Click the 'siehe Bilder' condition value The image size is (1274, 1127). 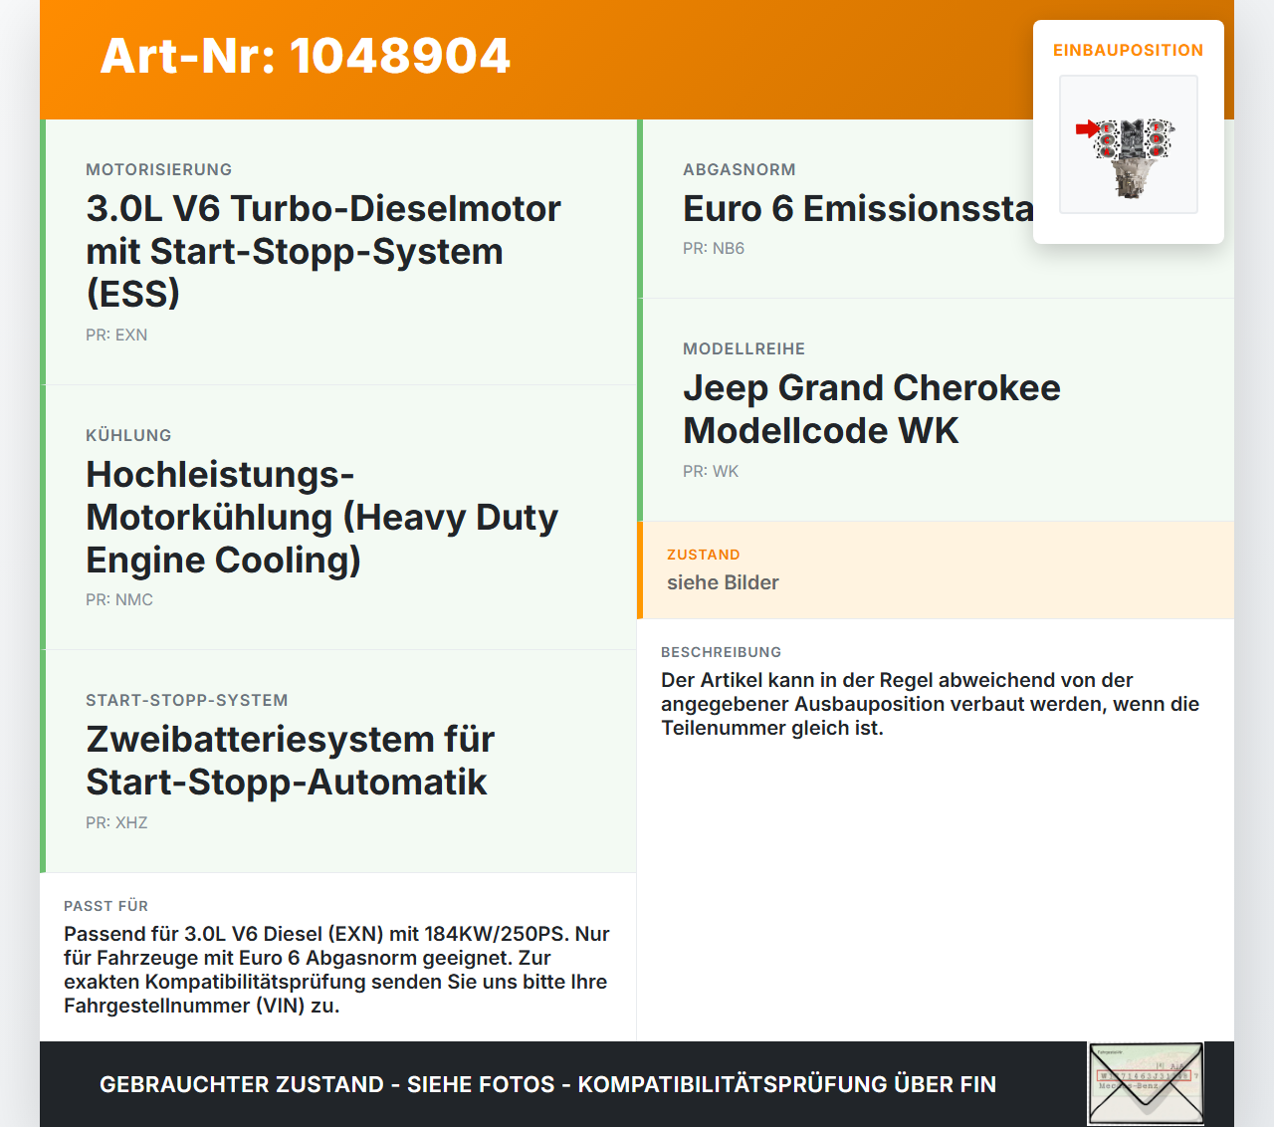click(723, 582)
